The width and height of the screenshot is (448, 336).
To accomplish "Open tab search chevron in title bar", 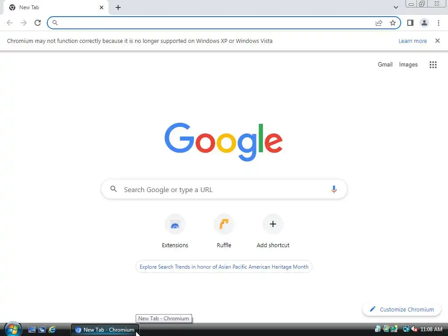I will click(395, 7).
